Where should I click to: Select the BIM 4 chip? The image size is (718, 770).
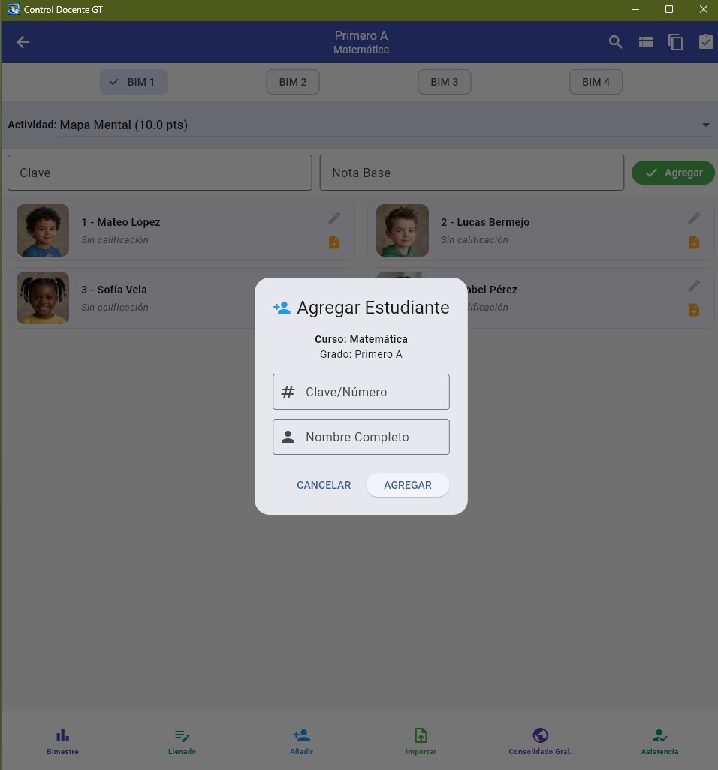tap(596, 82)
